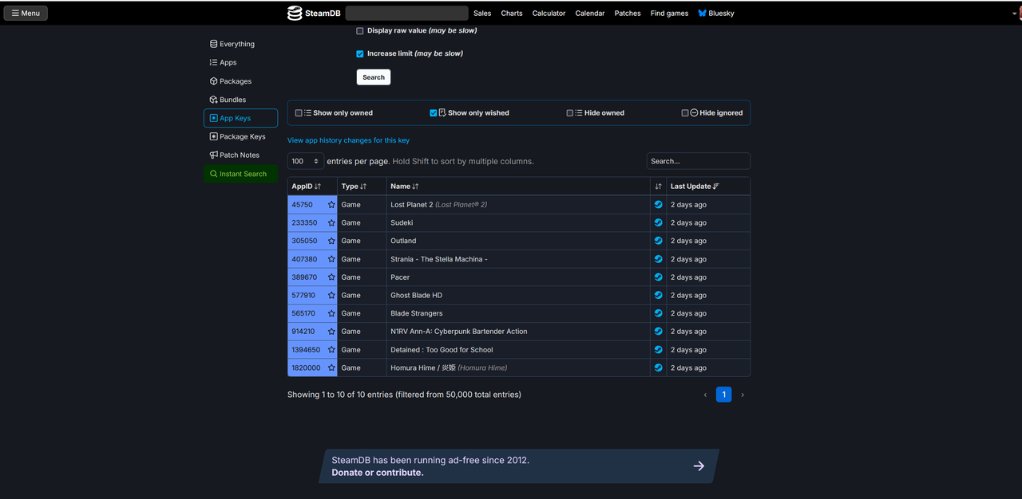Enable Hide ignored checkbox
This screenshot has height=499, width=1022.
pyautogui.click(x=685, y=113)
